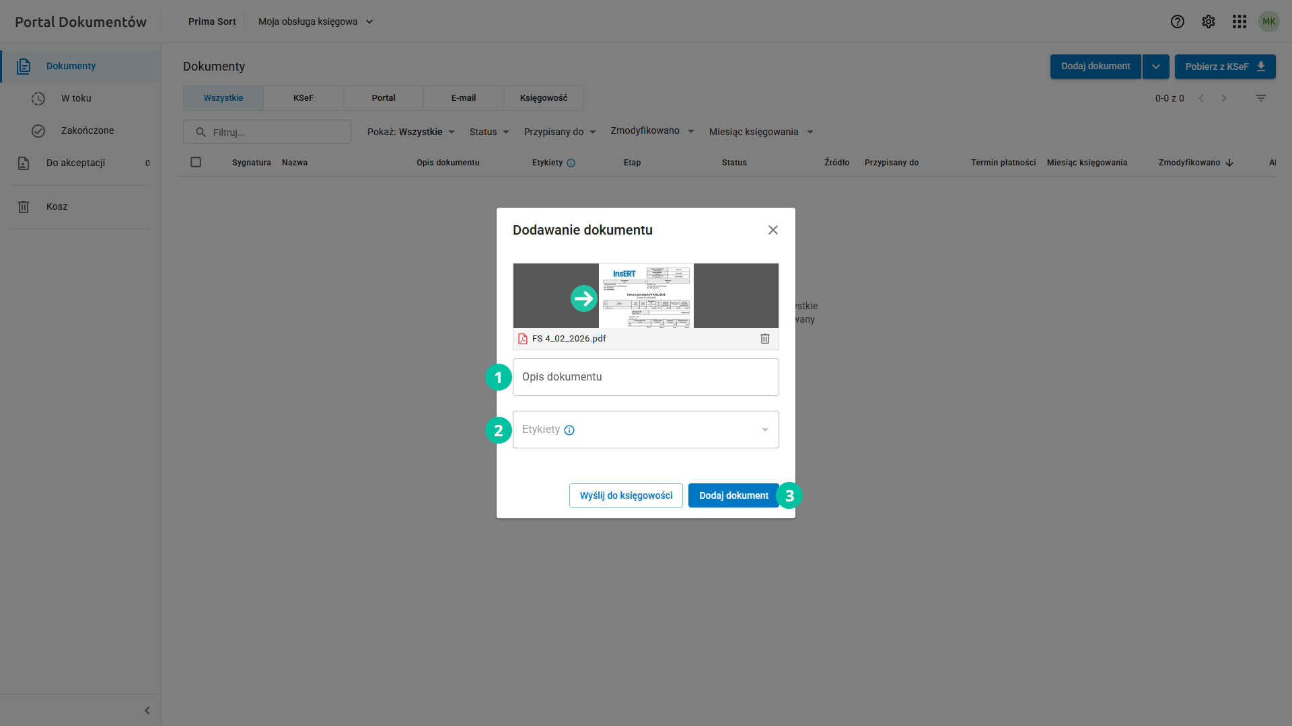The image size is (1292, 726).
Task: Open the Dodaj dokument split arrow
Action: (1155, 67)
